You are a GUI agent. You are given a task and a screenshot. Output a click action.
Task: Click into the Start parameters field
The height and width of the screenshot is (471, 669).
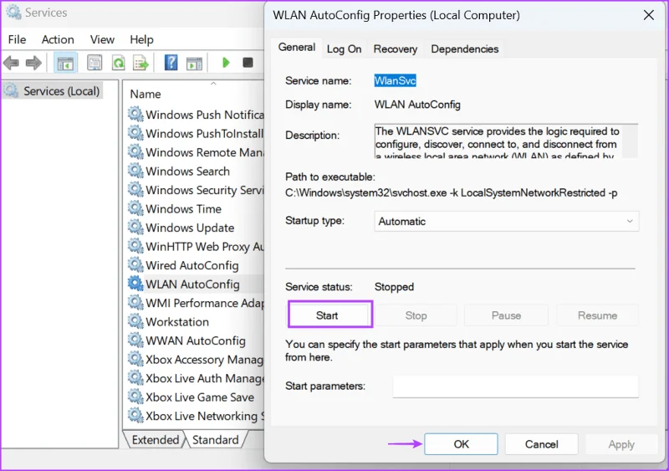tap(515, 387)
